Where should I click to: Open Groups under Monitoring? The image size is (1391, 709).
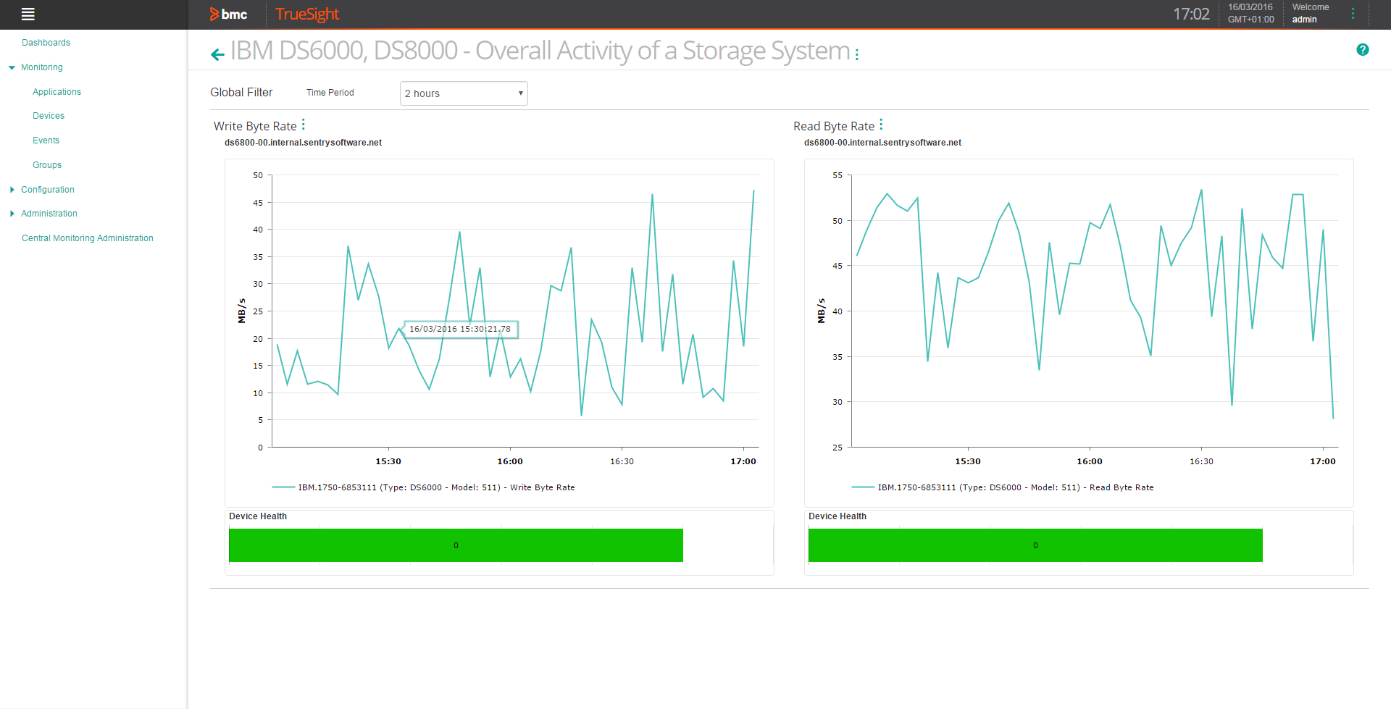click(47, 165)
